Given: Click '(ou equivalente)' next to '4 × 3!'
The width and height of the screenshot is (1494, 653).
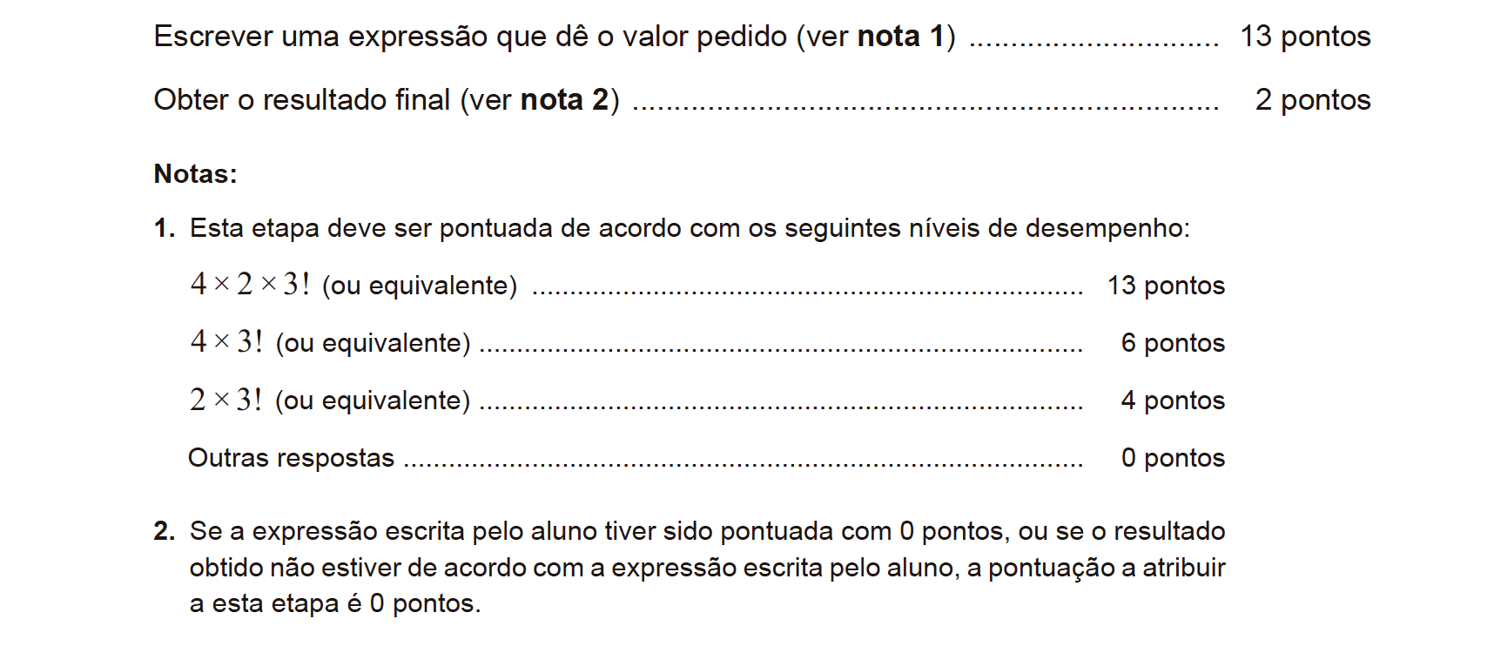Looking at the screenshot, I should click(x=373, y=343).
